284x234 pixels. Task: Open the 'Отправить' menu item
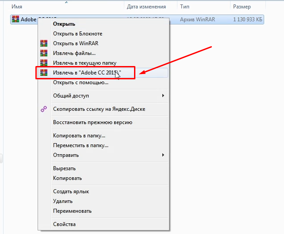tap(104, 155)
